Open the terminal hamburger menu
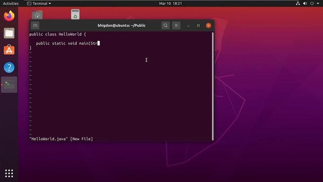Viewport: 323px width, 182px height. pyautogui.click(x=176, y=26)
